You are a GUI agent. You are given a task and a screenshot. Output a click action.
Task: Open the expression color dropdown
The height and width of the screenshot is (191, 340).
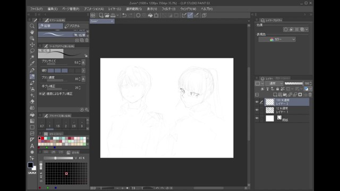[277, 39]
